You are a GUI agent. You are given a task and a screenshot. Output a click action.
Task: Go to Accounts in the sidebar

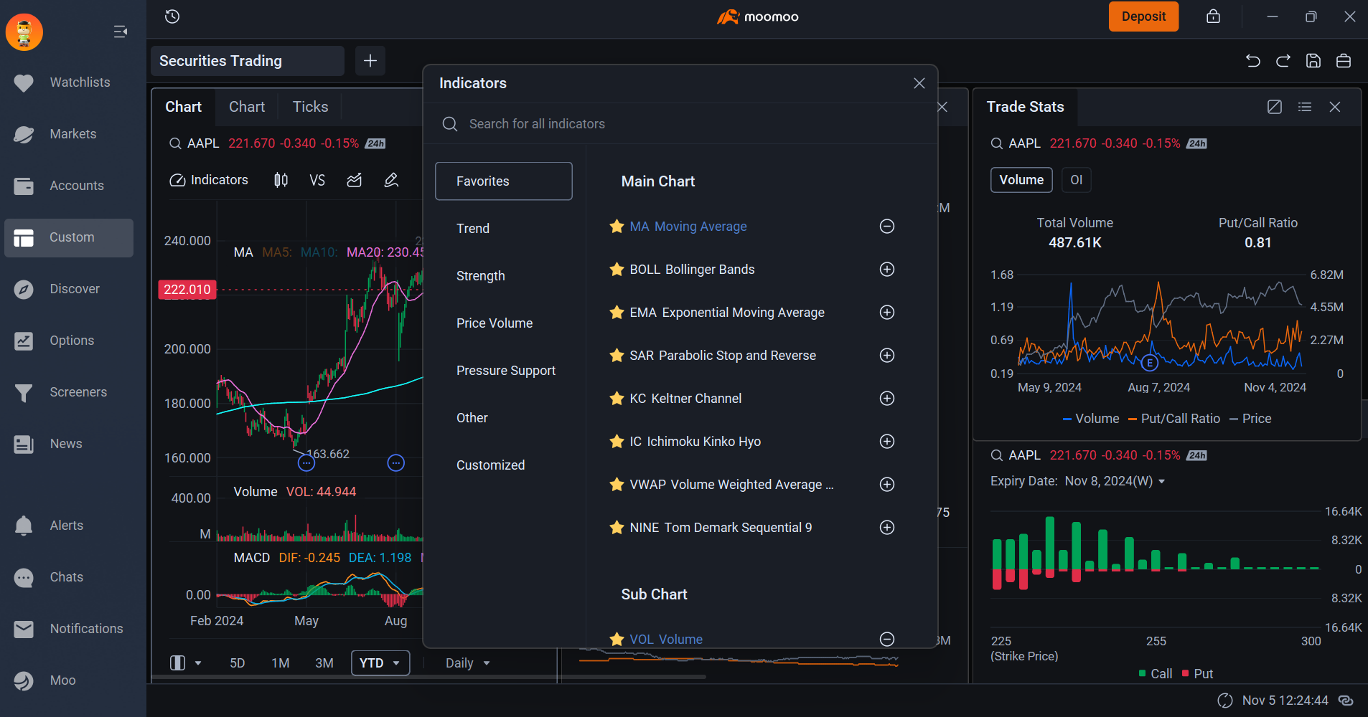pos(69,186)
